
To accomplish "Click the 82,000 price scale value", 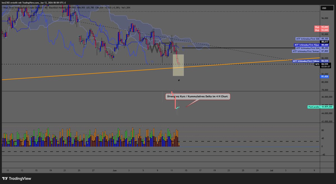I will (x=325, y=74).
